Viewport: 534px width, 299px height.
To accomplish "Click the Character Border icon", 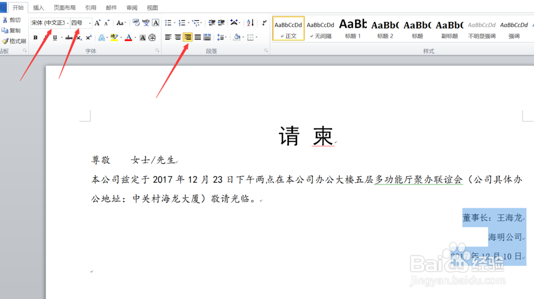I will [x=155, y=23].
